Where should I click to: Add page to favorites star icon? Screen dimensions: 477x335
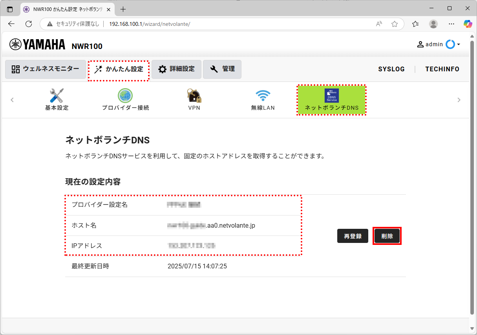click(395, 24)
